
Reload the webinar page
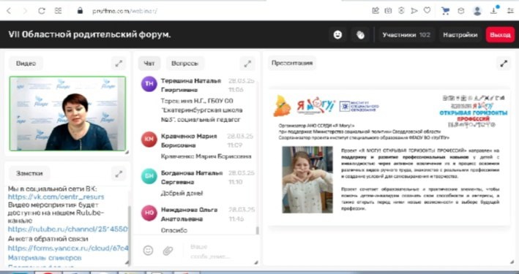[42, 11]
